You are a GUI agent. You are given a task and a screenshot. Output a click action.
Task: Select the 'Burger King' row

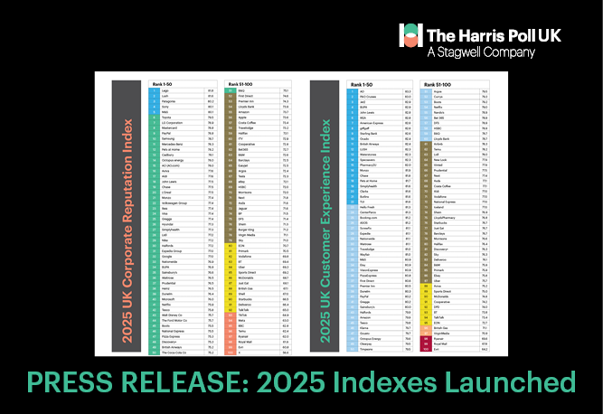pyautogui.click(x=258, y=230)
